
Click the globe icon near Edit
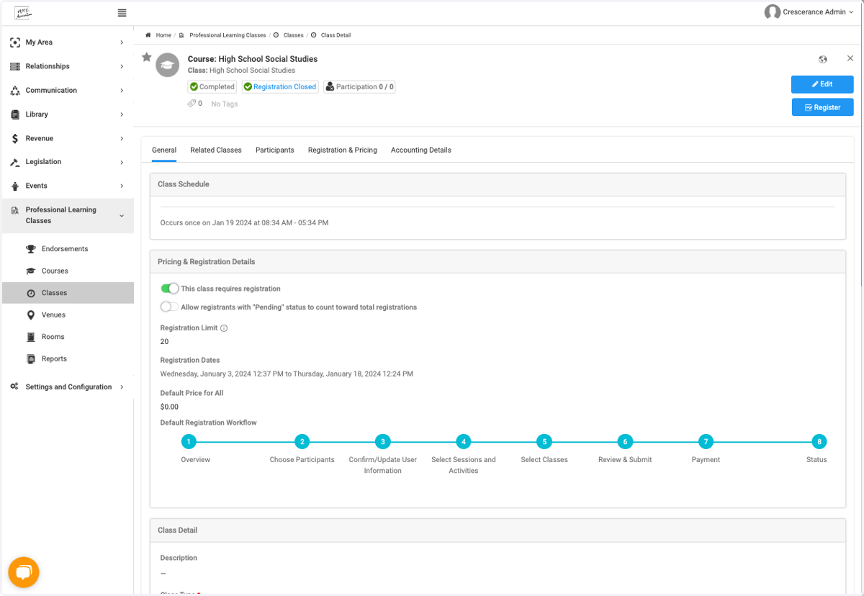823,59
